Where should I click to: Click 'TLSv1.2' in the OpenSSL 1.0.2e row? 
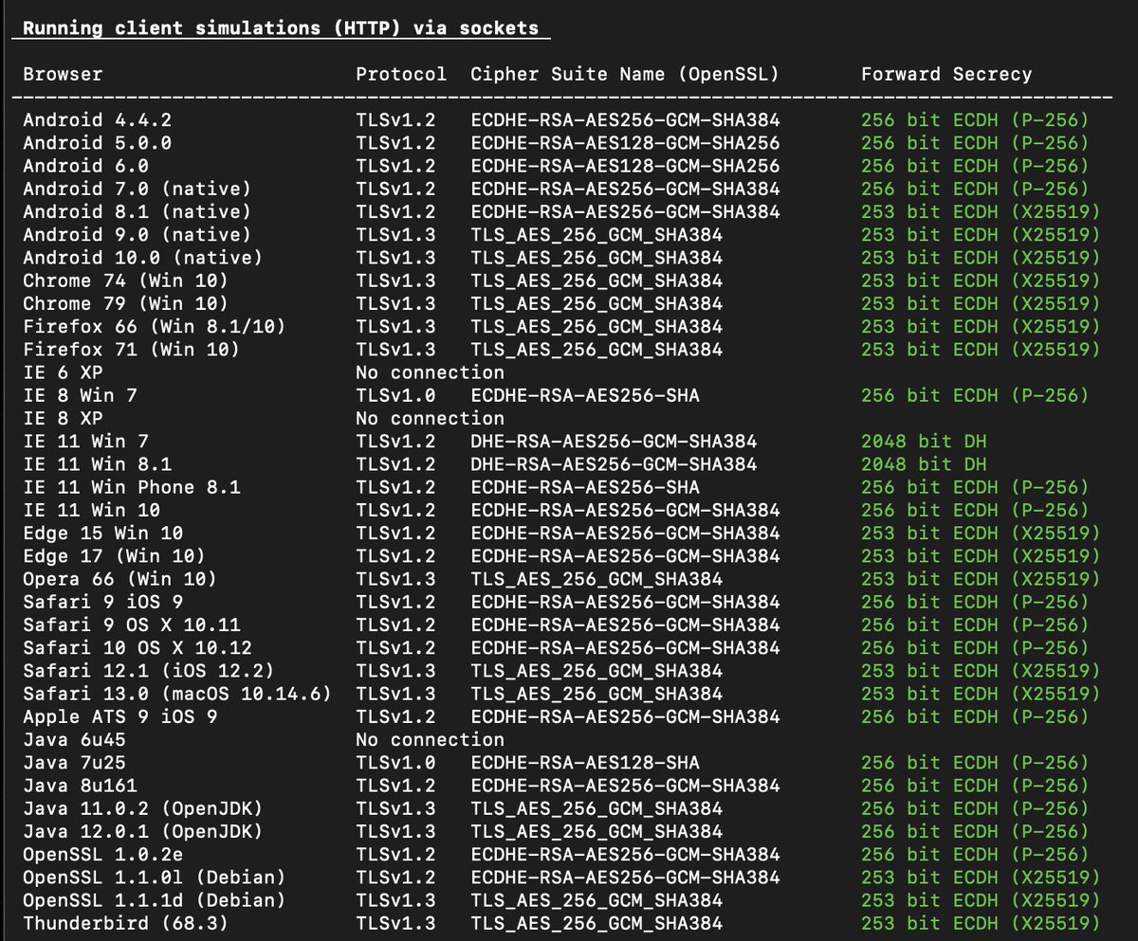tap(395, 854)
